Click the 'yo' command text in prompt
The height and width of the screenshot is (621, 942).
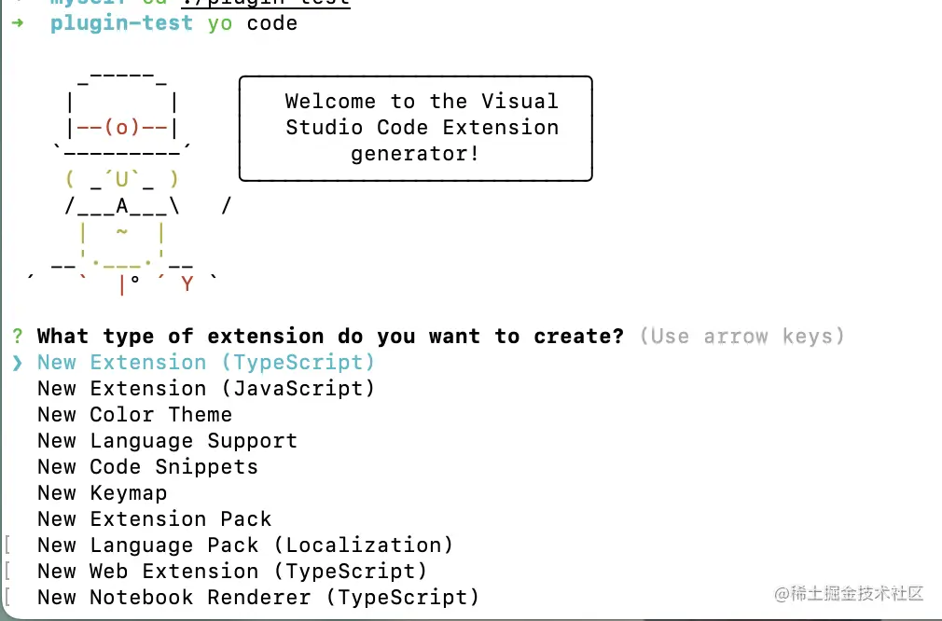tap(220, 23)
